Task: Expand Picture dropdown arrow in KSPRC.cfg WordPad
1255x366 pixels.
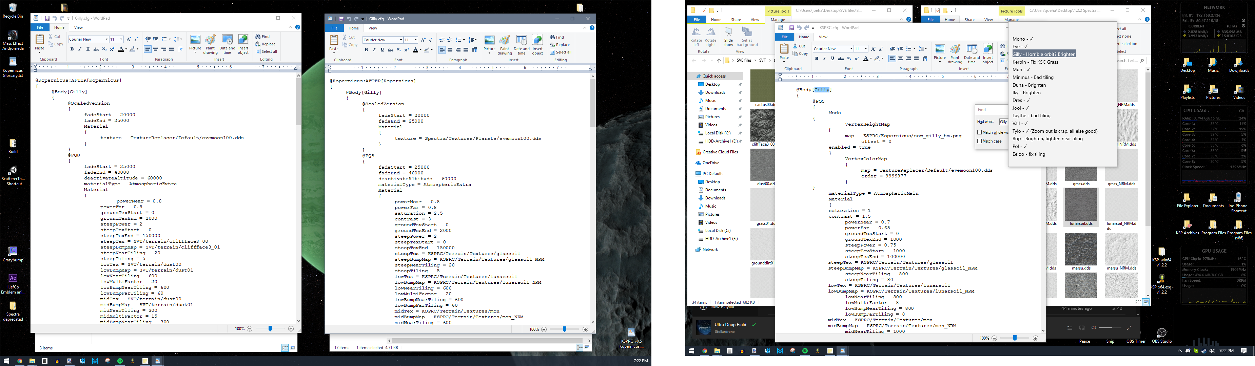Action: (x=940, y=62)
